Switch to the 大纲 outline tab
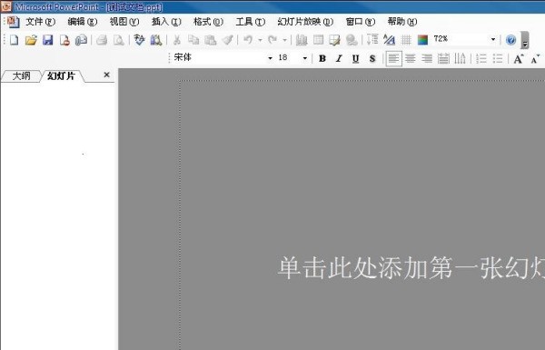545x350 pixels. 21,75
